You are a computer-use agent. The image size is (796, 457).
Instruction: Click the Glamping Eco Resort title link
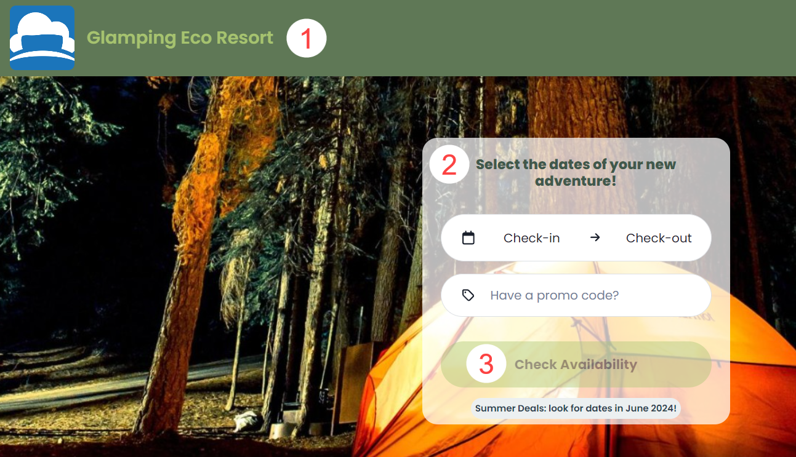pos(180,38)
